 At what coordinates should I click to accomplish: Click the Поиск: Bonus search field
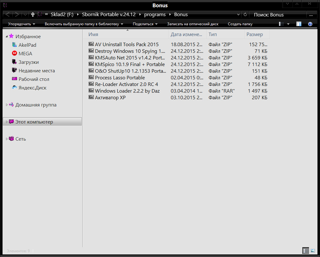[x=277, y=15]
